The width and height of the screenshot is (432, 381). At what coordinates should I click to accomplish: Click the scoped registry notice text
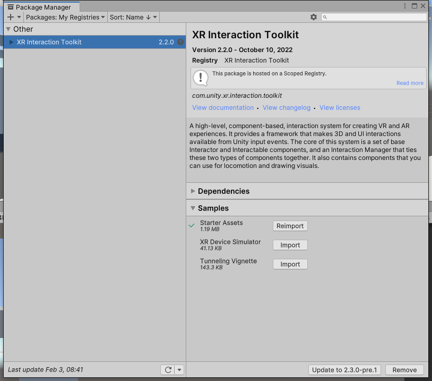pyautogui.click(x=269, y=73)
